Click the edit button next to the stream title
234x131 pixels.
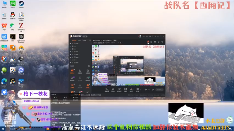coord(115,40)
